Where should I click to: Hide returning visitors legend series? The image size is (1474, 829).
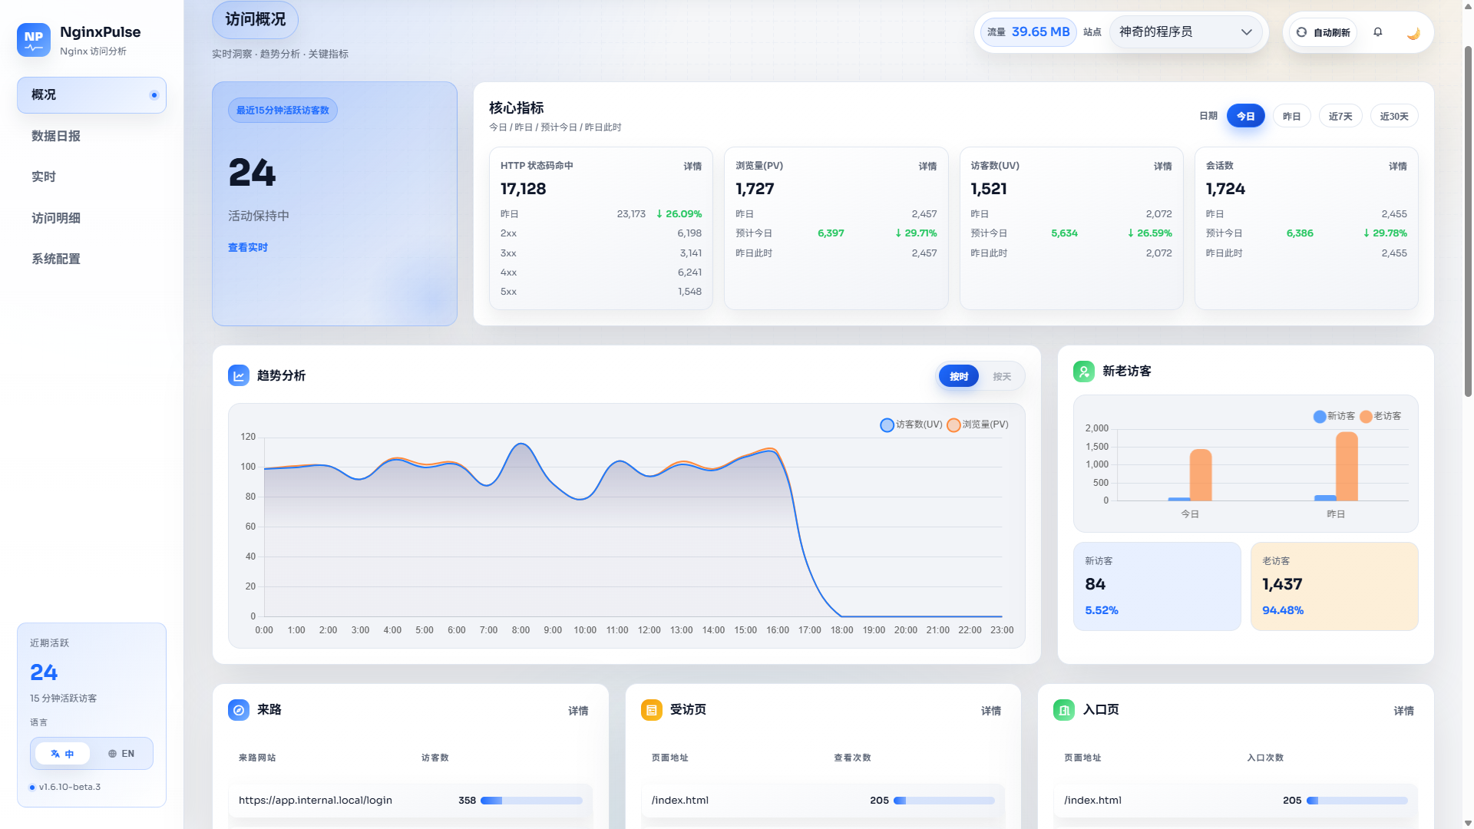[x=1380, y=416]
